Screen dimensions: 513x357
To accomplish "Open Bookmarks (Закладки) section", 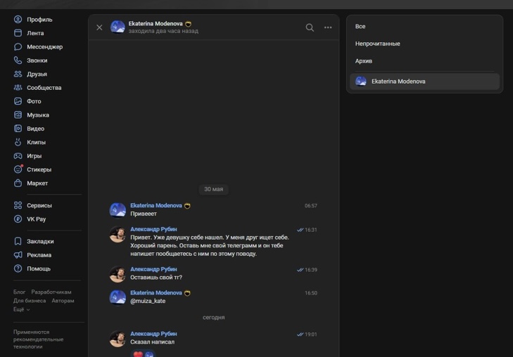I will click(x=39, y=242).
